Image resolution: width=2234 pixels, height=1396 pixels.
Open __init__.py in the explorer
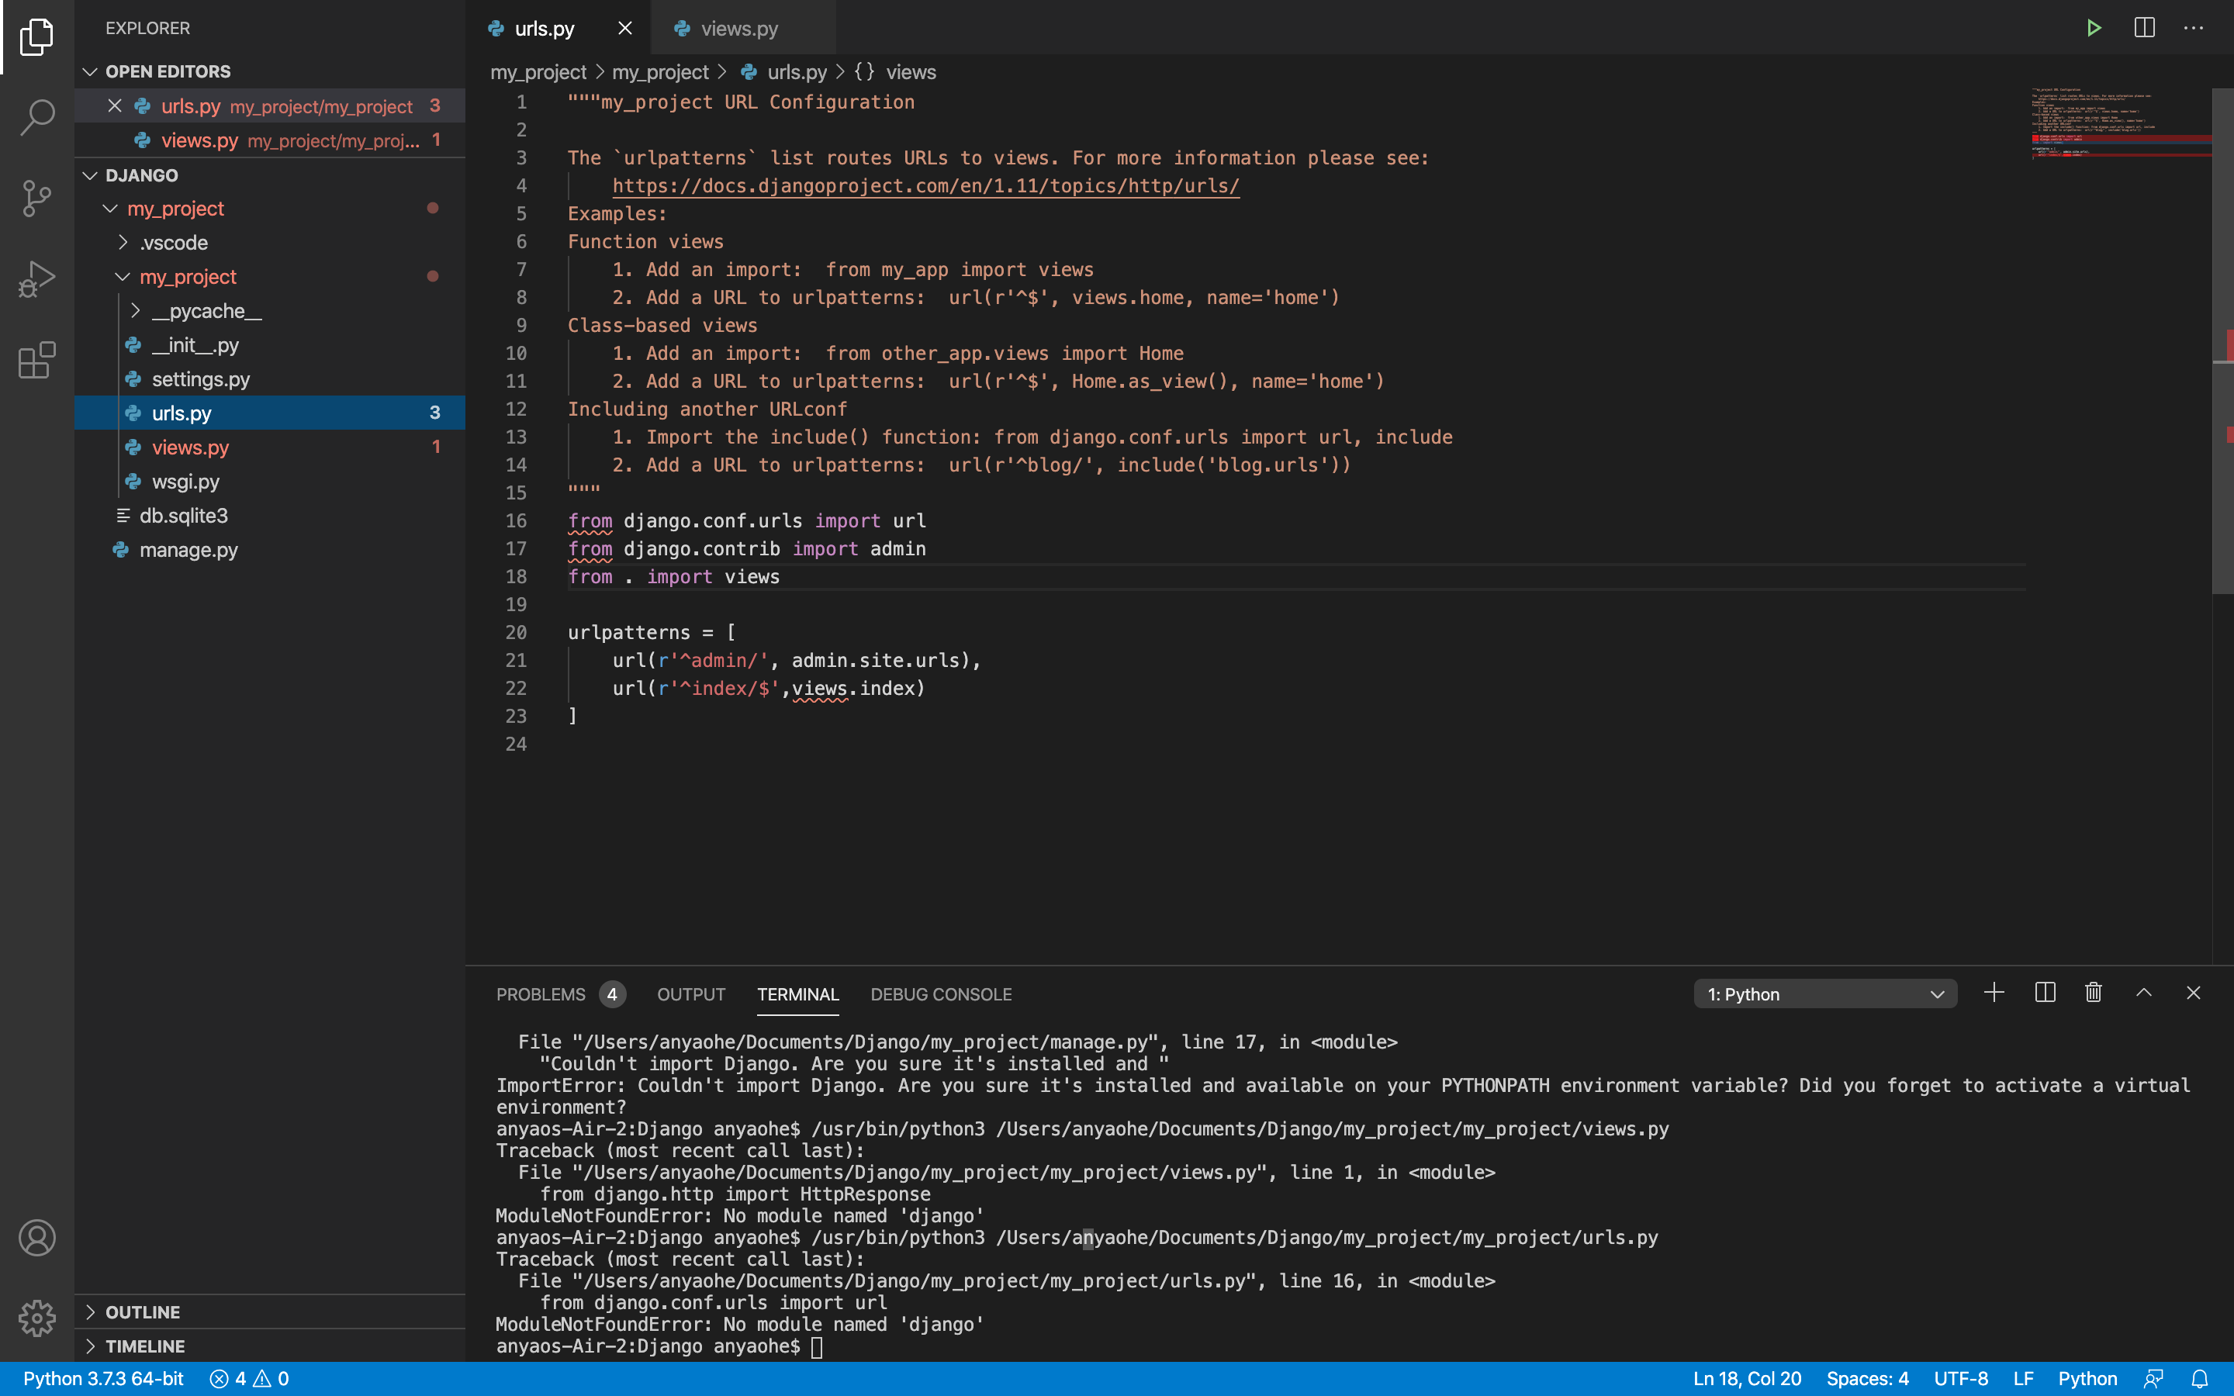point(270,345)
